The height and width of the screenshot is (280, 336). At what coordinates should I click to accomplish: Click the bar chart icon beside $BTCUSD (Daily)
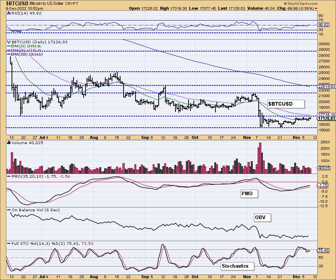[9, 42]
